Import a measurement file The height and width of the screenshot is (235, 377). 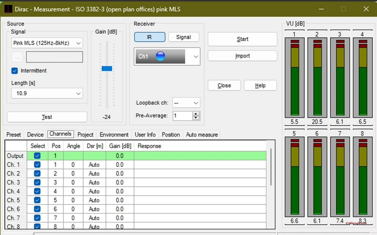tap(242, 55)
